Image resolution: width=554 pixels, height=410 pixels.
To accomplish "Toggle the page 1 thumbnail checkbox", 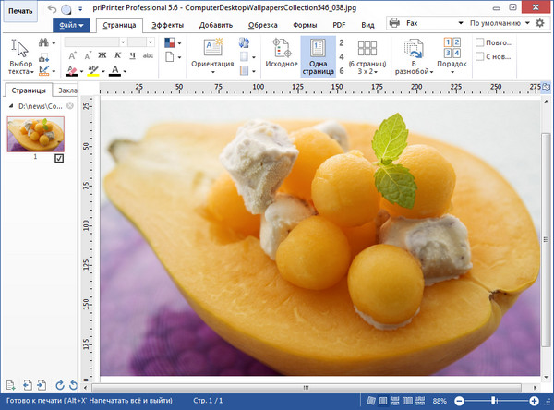I will [x=59, y=159].
